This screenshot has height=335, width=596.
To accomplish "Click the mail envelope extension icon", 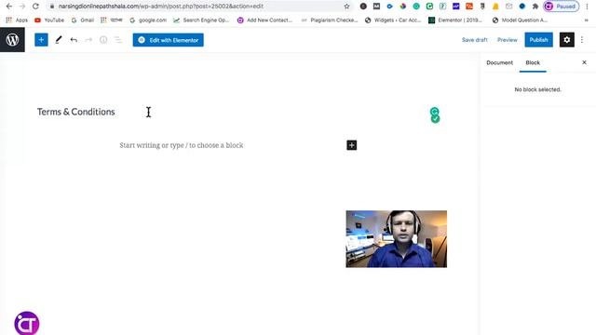I will click(509, 7).
